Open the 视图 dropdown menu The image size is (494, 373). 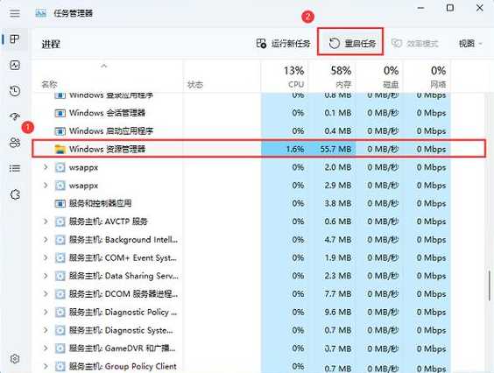coord(470,44)
